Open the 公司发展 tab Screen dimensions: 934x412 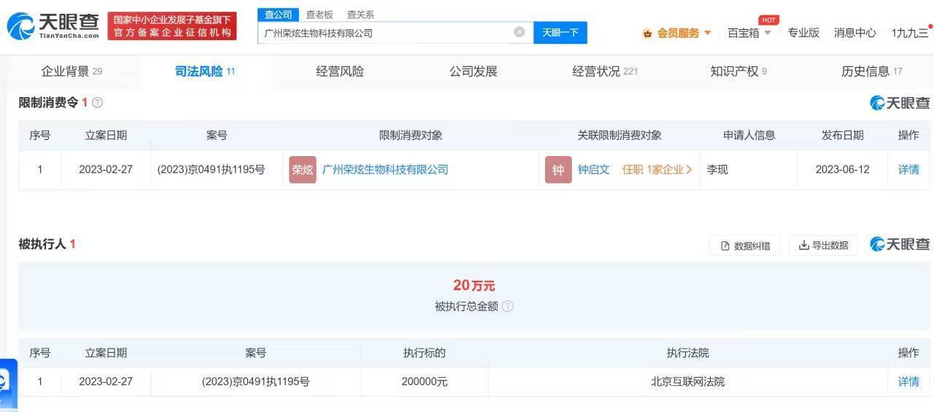click(474, 71)
